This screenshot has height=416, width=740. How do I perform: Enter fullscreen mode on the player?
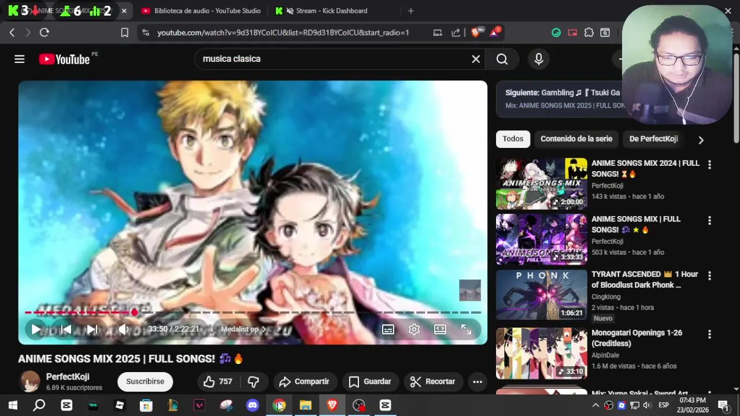[x=466, y=329]
